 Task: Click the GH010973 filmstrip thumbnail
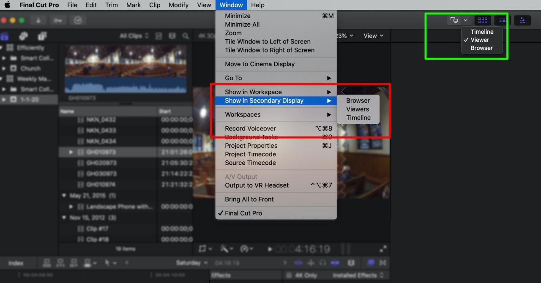pyautogui.click(x=126, y=68)
